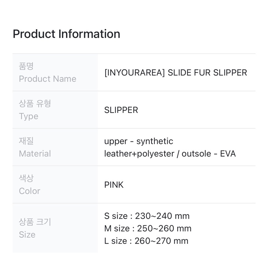
Task: Select the Color row label
Action: click(29, 191)
